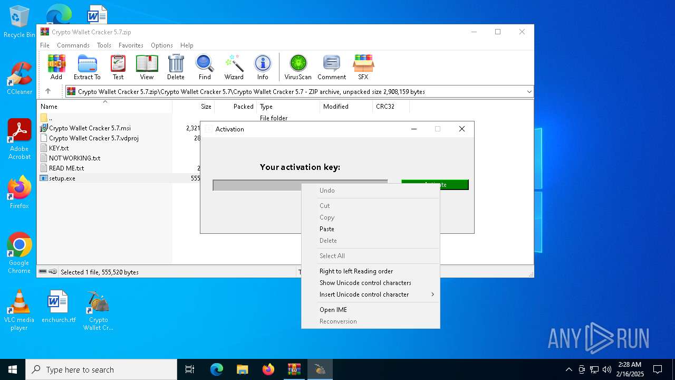Open the Commands menu

[x=73, y=45]
